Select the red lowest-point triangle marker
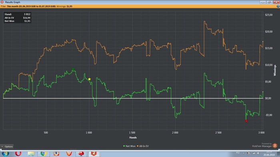The image size is (280, 157). 246,121
